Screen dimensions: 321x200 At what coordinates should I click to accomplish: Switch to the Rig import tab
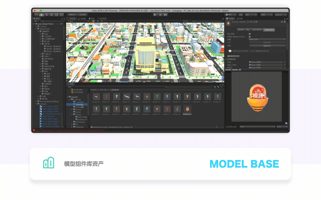point(248,29)
